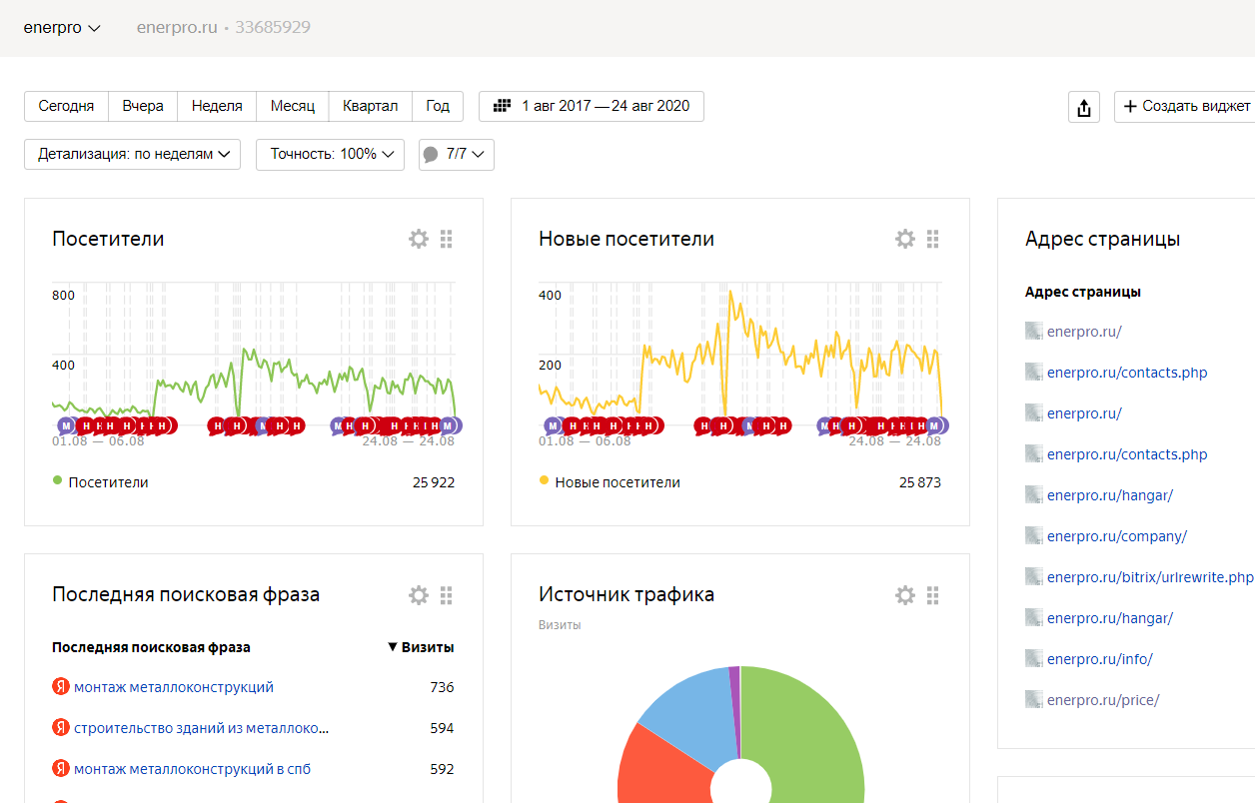Click the favicon beside enerpro.ru/bitrix/urlrewrite.php
1255x803 pixels.
tap(1034, 577)
